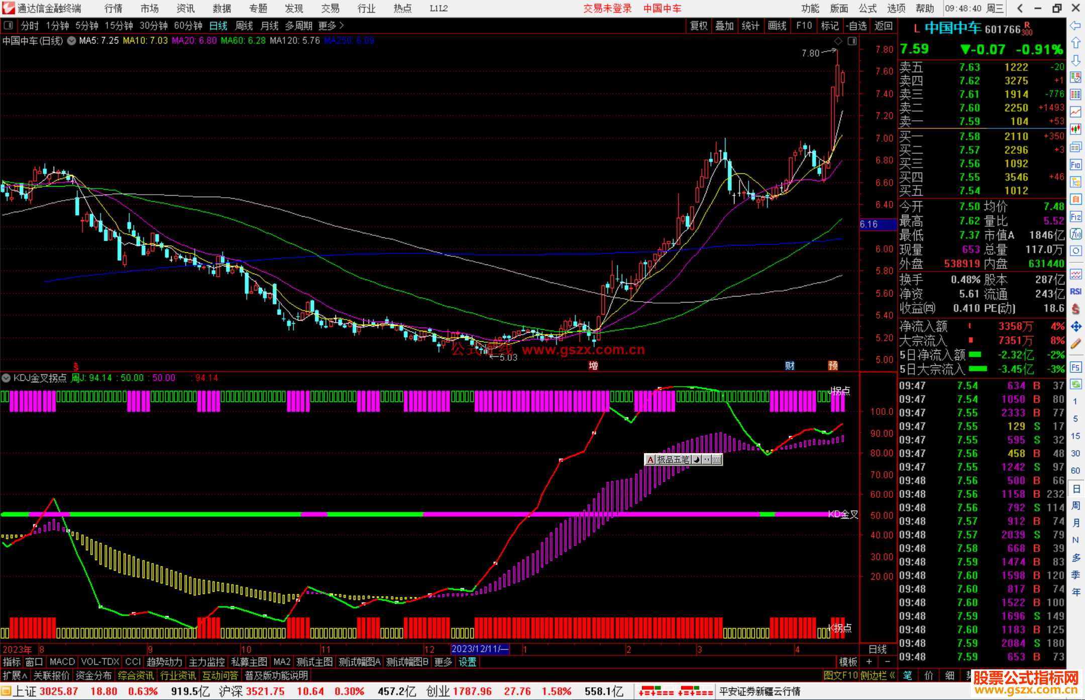Toggle the main chart MA indicator circle
The height and width of the screenshot is (700, 1085).
pos(72,41)
